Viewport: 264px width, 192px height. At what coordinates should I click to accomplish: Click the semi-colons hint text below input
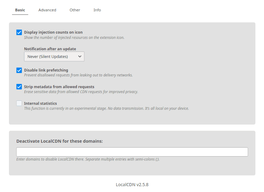[88, 159]
